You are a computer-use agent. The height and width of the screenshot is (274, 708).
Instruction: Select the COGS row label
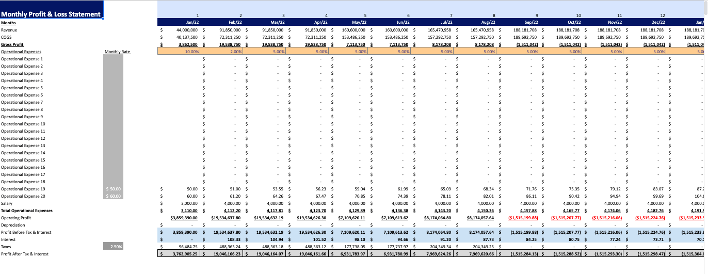pyautogui.click(x=7, y=37)
